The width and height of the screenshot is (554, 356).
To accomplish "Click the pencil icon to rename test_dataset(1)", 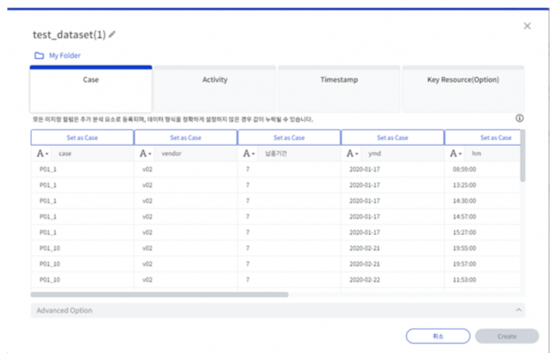I will tap(112, 35).
